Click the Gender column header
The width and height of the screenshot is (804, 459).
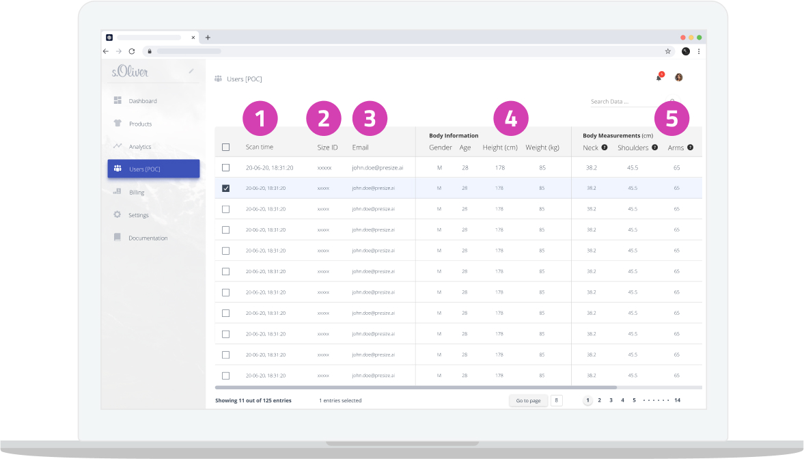click(x=441, y=148)
